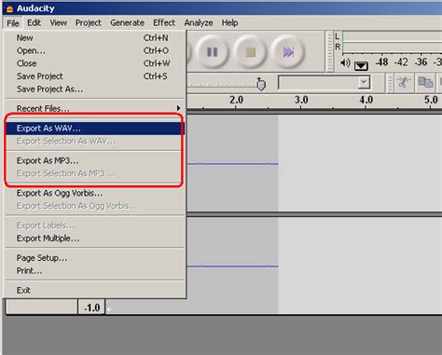The image size is (442, 355).
Task: Select Export Multiple... menu item
Action: 95,239
